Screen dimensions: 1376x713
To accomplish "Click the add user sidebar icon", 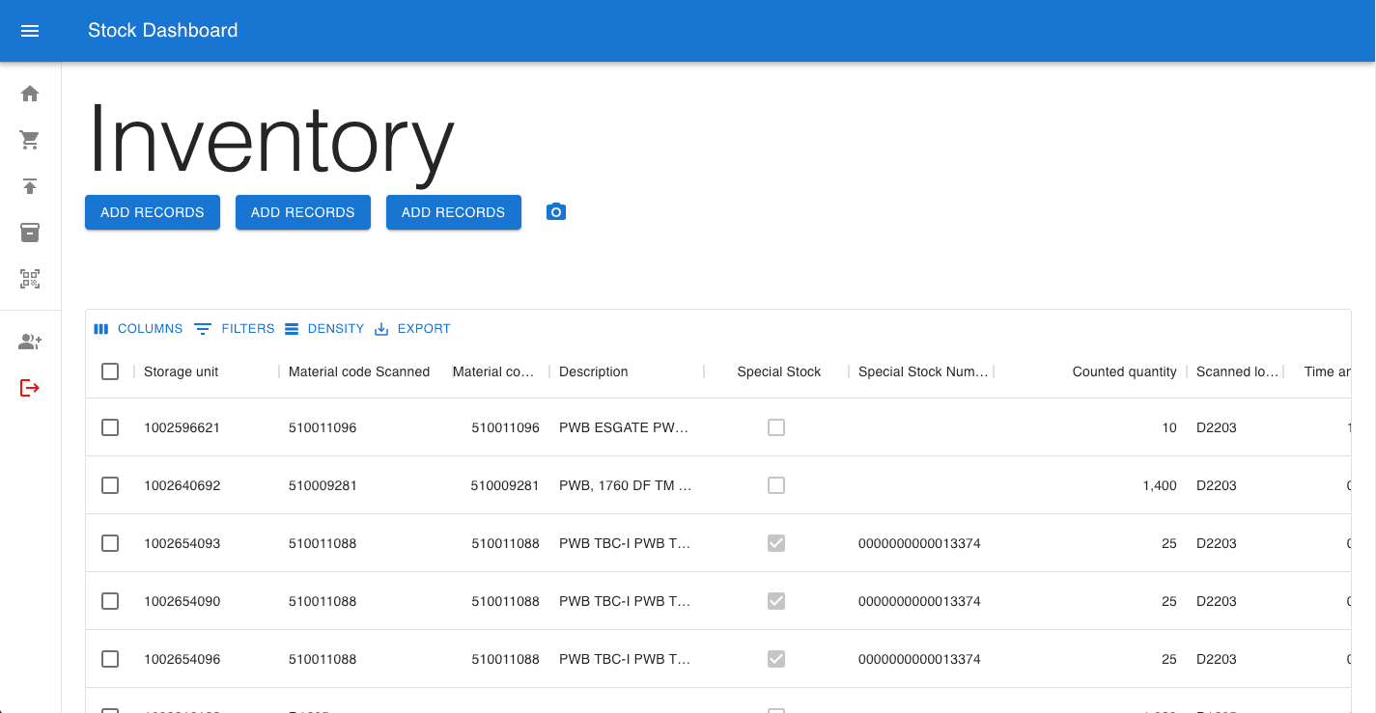I will click(x=30, y=342).
